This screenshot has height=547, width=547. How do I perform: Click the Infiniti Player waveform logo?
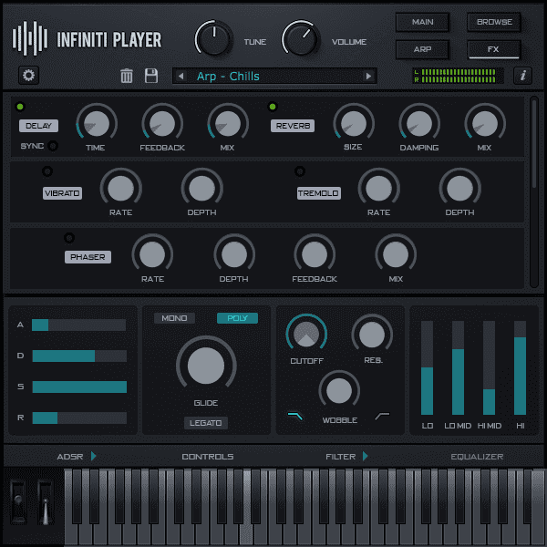(30, 38)
